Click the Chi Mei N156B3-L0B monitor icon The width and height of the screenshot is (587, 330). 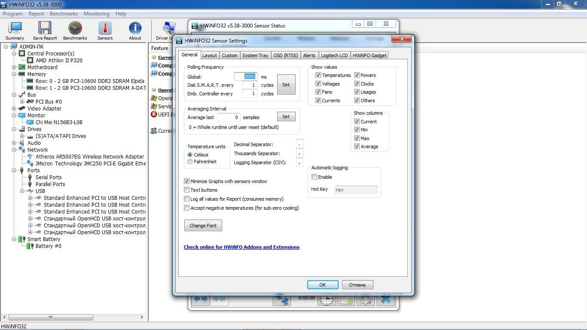[30, 122]
